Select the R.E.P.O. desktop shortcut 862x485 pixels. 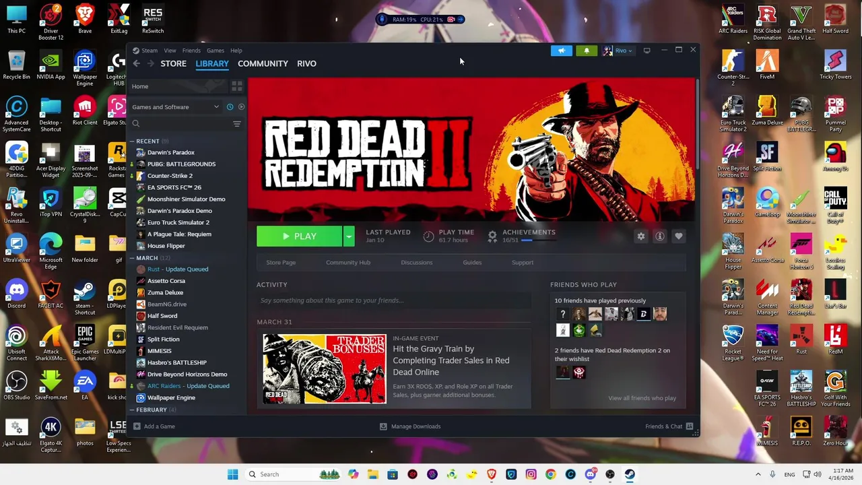coord(801,430)
